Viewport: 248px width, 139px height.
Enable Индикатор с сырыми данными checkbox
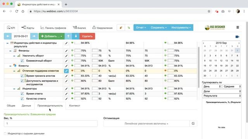click(x=5, y=134)
